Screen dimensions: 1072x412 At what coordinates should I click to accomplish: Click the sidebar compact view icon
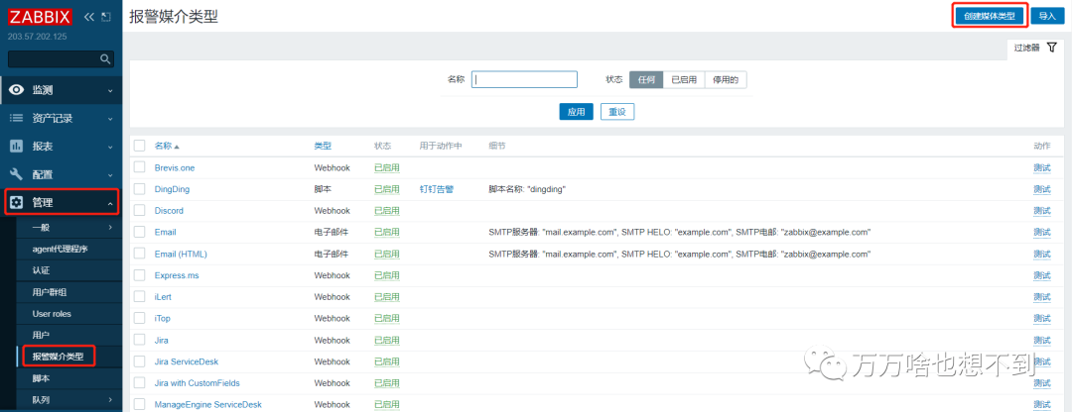coord(105,17)
